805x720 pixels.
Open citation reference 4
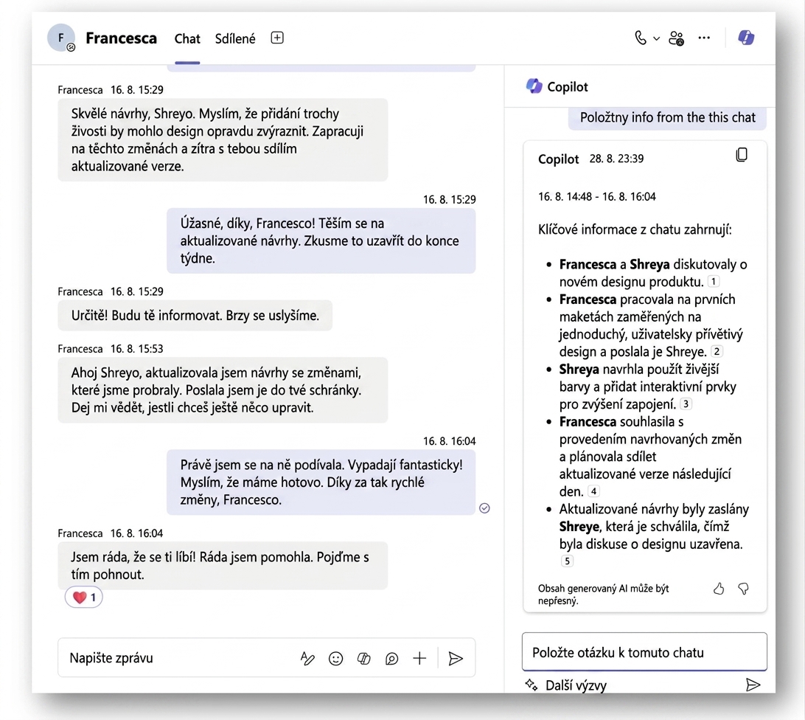pos(593,491)
